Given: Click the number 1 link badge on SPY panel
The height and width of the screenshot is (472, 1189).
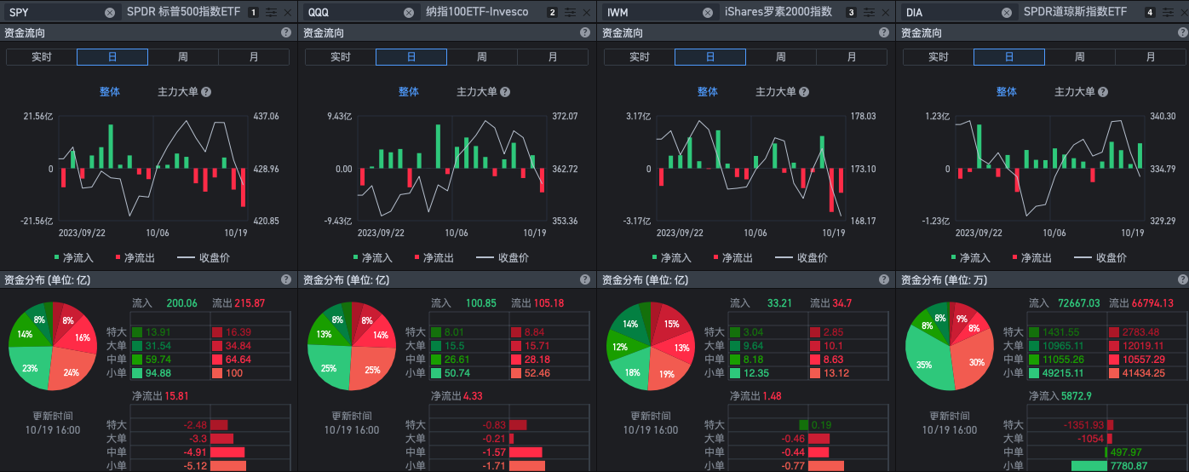Looking at the screenshot, I should tap(254, 13).
